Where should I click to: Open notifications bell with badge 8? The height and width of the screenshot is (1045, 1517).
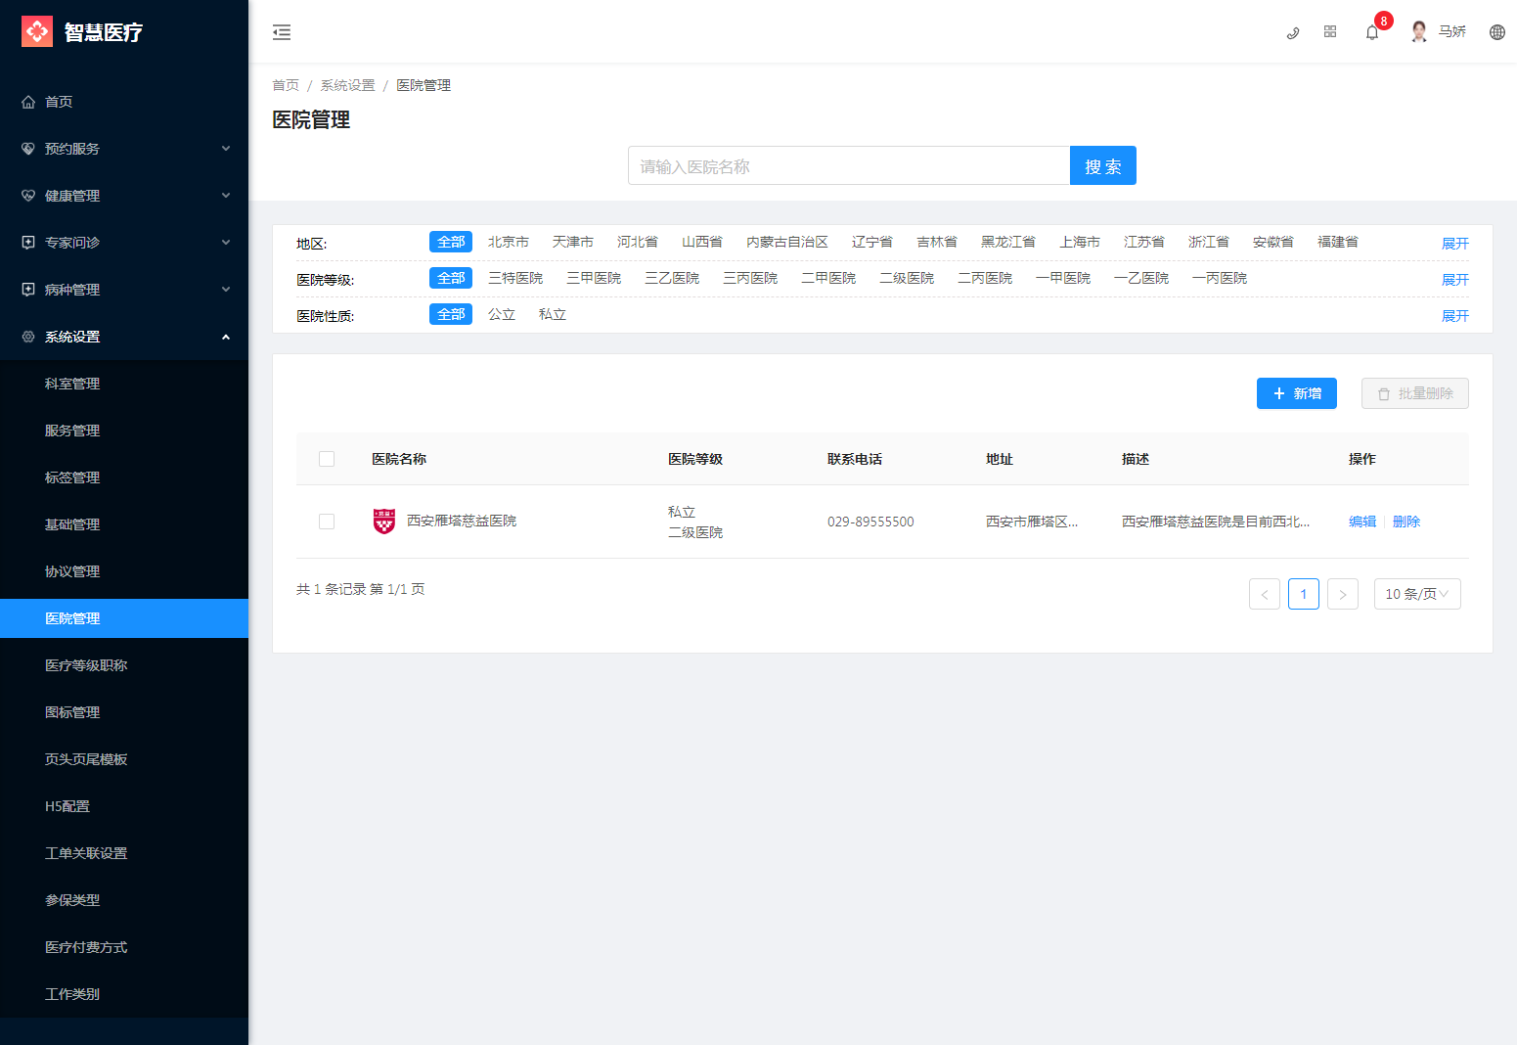point(1372,32)
